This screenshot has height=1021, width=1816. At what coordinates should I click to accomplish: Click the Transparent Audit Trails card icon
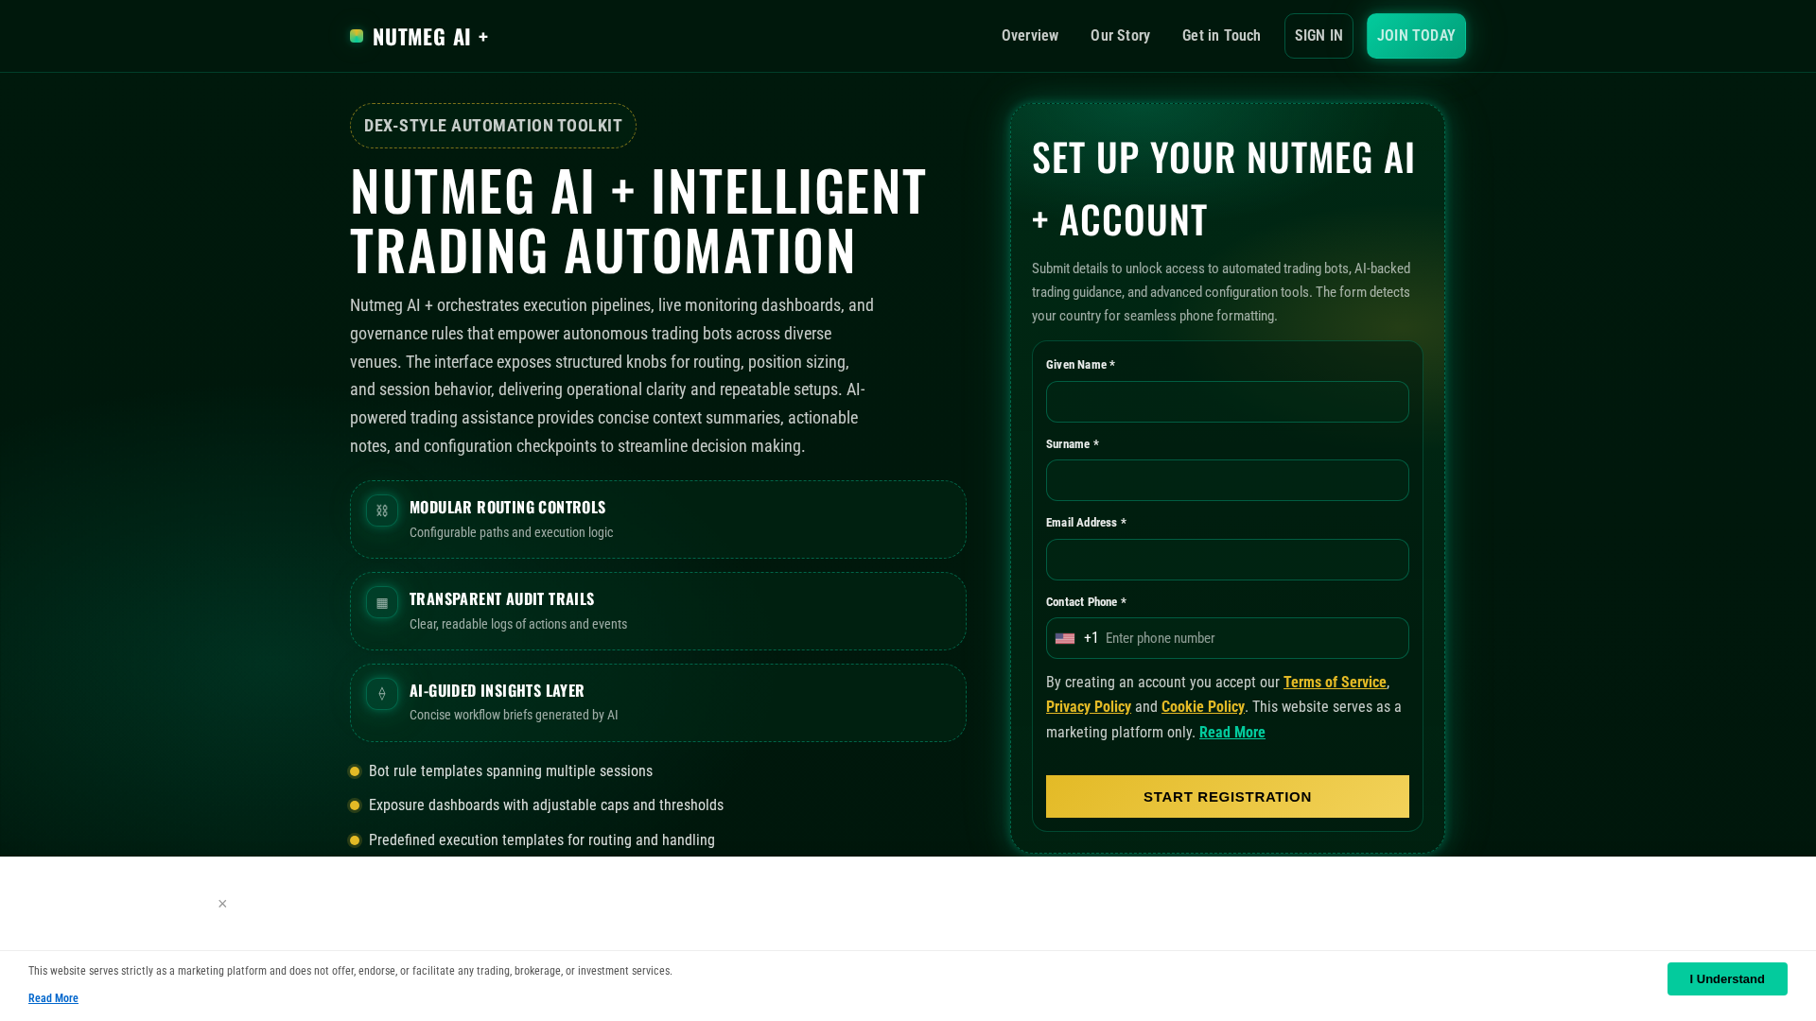382,602
